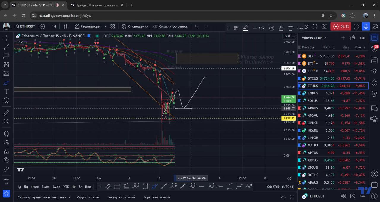Toggle lock all drawings in left toolbar
The width and height of the screenshot is (380, 202).
6,151
